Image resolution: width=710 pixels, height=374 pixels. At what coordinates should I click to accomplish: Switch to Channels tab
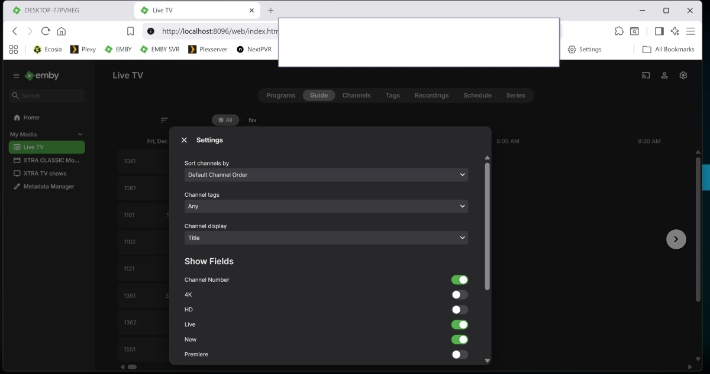[357, 95]
